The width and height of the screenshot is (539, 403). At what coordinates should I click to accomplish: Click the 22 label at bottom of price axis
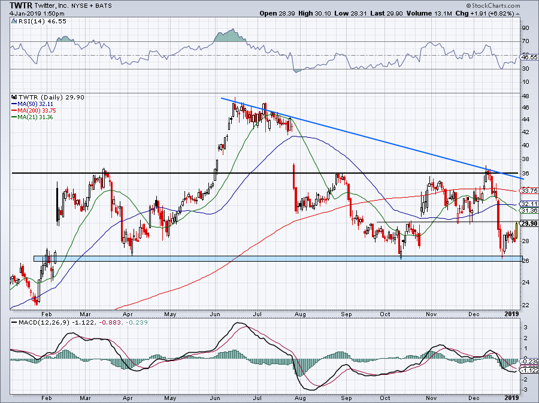click(526, 305)
